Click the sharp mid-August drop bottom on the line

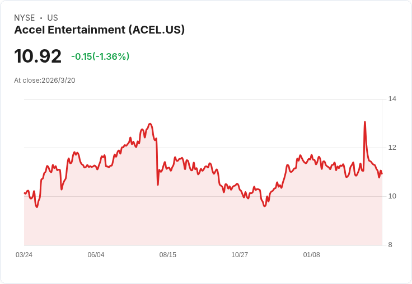[158, 184]
